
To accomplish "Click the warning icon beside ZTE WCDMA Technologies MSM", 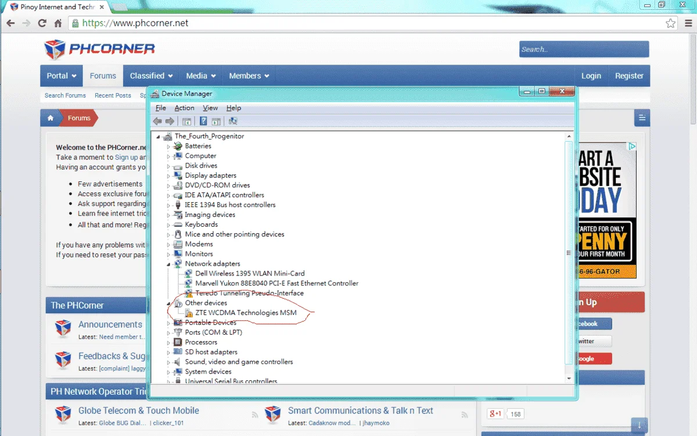I will click(x=189, y=313).
